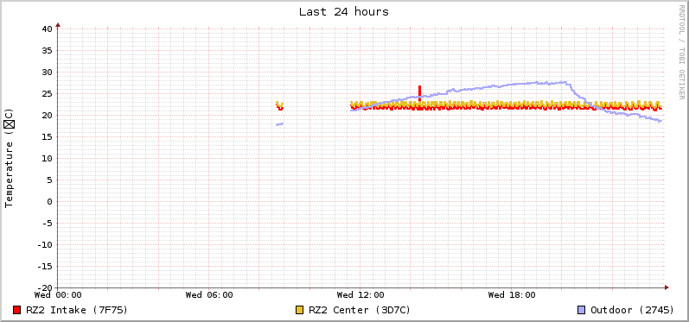
Task: Select the 'Outdoor (2745)' legend label
Action: pyautogui.click(x=632, y=310)
